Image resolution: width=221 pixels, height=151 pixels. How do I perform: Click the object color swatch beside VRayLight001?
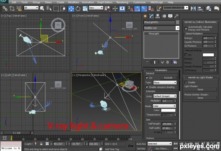178,22
